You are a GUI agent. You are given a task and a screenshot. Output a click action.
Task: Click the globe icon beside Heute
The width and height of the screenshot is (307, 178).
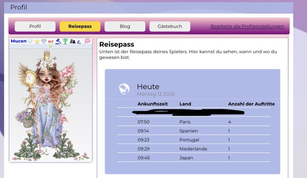click(x=124, y=89)
